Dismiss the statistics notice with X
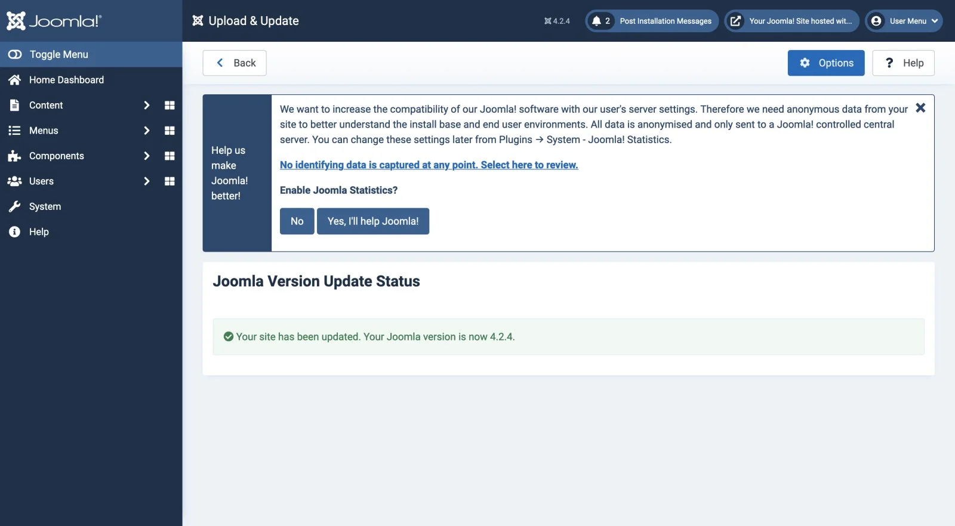The image size is (955, 526). point(920,108)
